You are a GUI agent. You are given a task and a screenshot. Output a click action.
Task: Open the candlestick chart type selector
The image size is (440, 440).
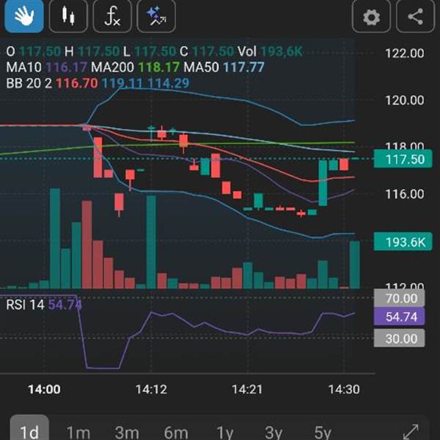tap(68, 16)
